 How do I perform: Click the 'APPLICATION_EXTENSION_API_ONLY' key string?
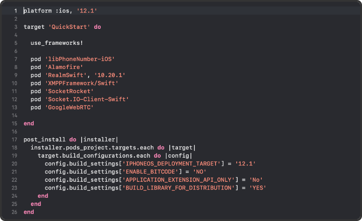coord(178,180)
